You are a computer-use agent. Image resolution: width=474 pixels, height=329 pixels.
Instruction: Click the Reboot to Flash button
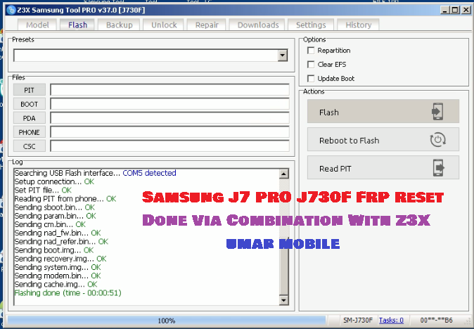coord(383,140)
